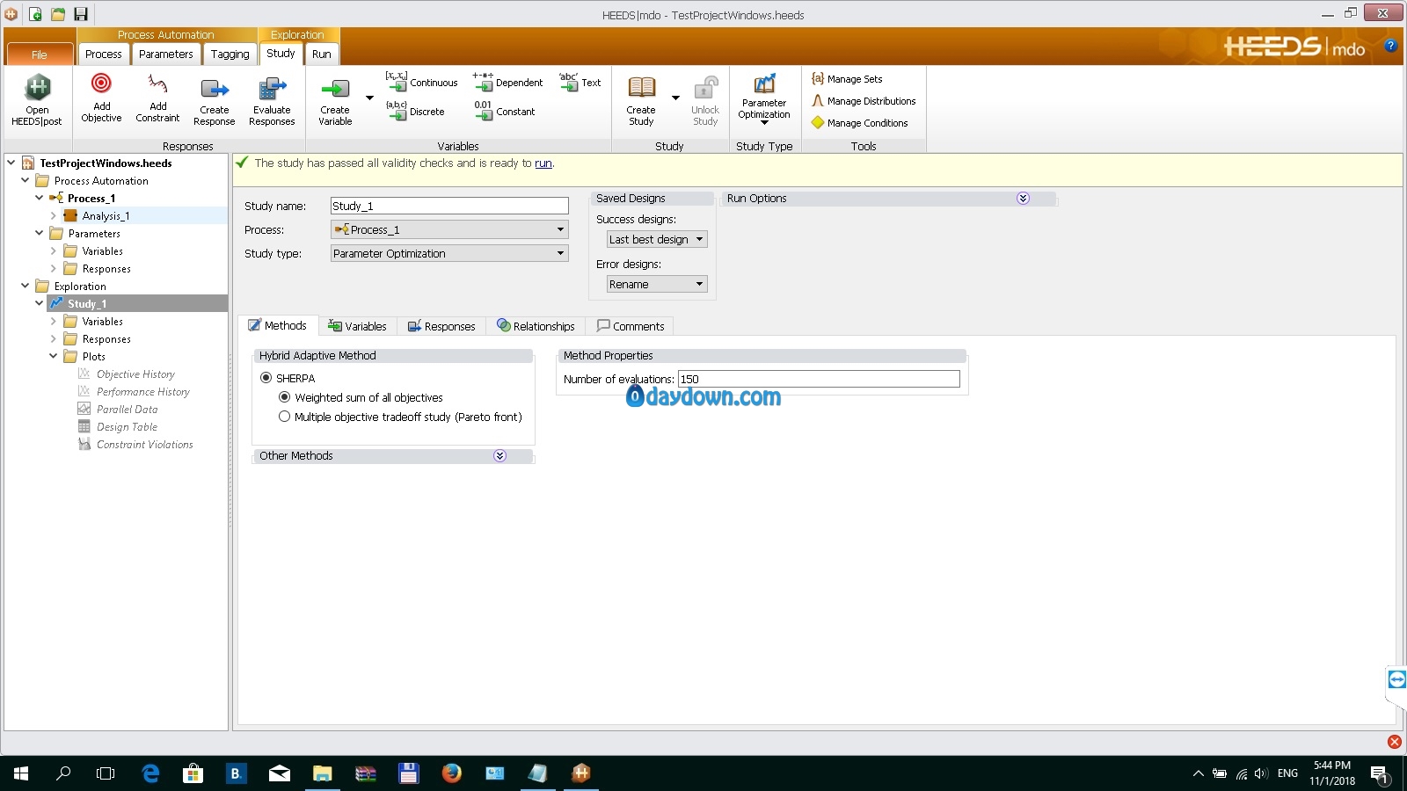The image size is (1407, 791).
Task: Click the Create Study book icon
Action: (641, 87)
